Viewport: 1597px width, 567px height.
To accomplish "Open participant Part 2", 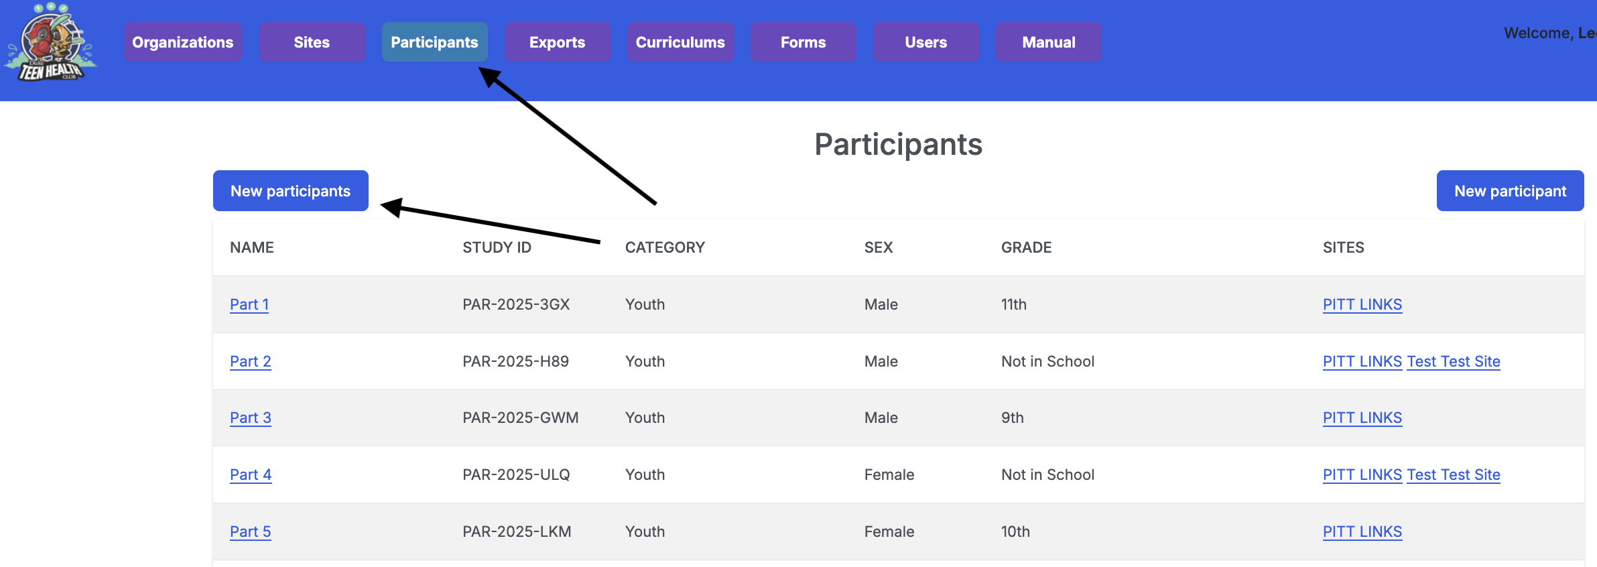I will (251, 361).
